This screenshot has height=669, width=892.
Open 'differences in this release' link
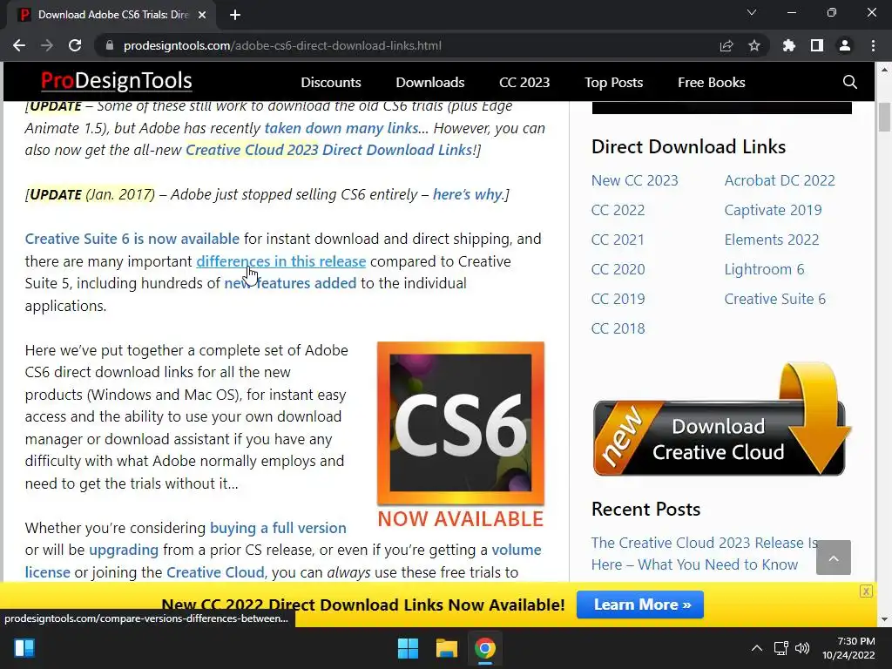[281, 261]
